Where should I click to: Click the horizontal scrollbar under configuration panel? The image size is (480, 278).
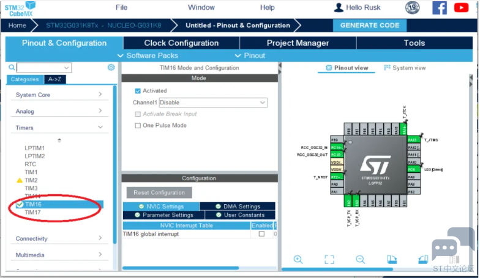(x=181, y=268)
